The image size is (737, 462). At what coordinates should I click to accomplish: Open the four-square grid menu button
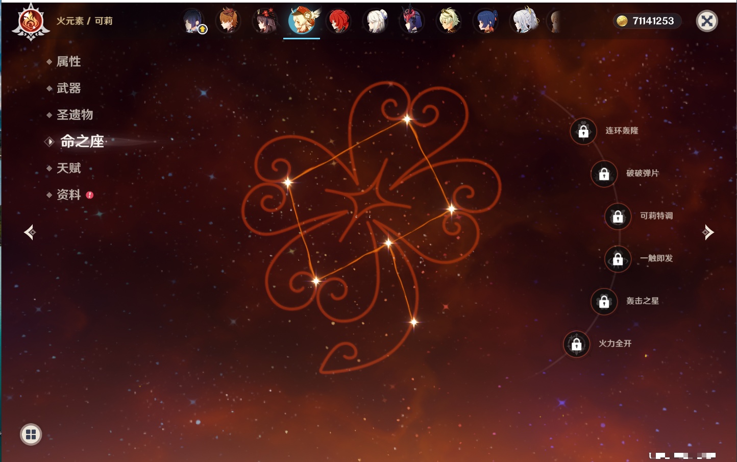pos(31,434)
